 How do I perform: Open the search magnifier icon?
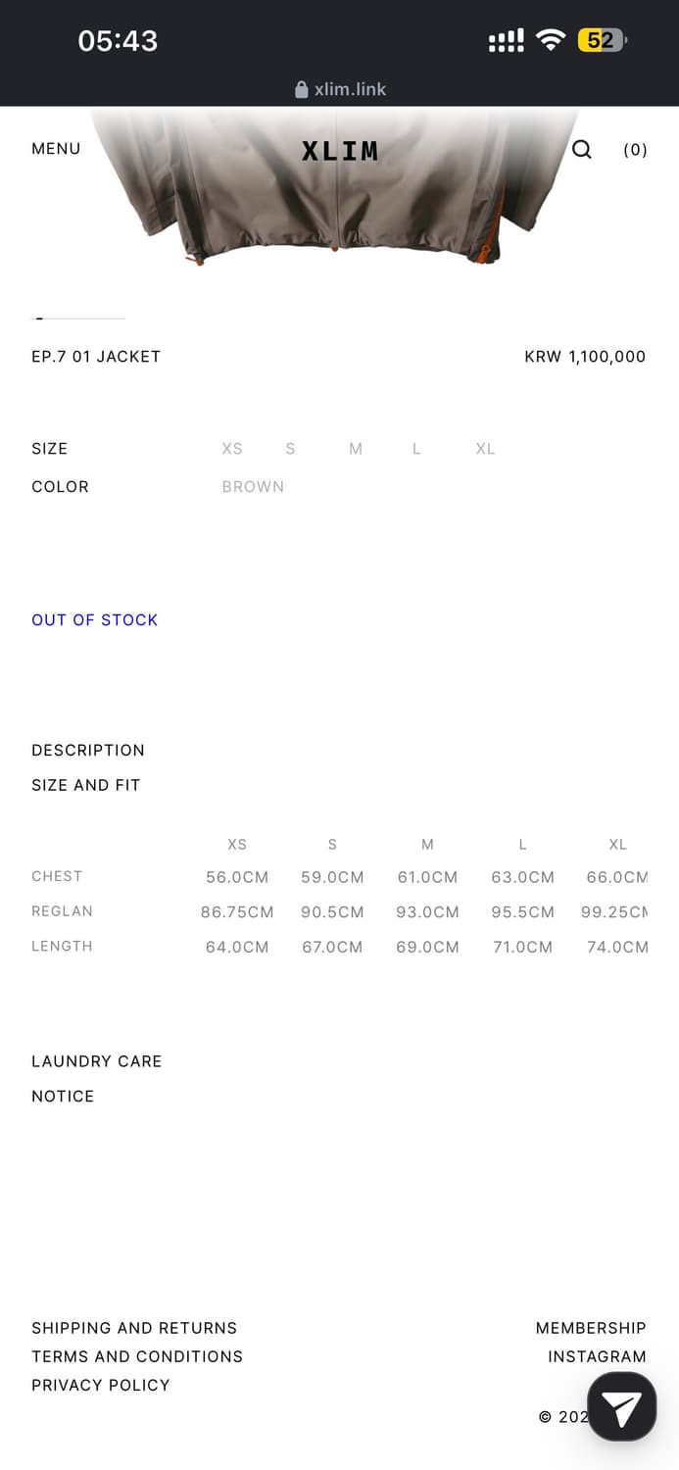pos(582,150)
